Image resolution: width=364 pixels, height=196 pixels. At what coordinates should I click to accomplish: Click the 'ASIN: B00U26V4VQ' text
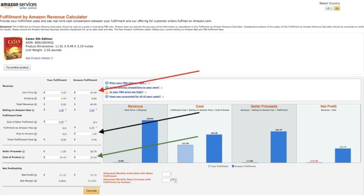(x=39, y=43)
